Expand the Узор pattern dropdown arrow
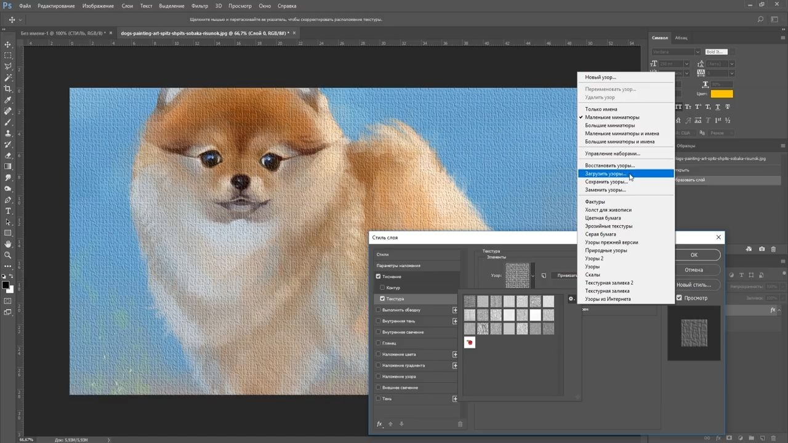 533,276
